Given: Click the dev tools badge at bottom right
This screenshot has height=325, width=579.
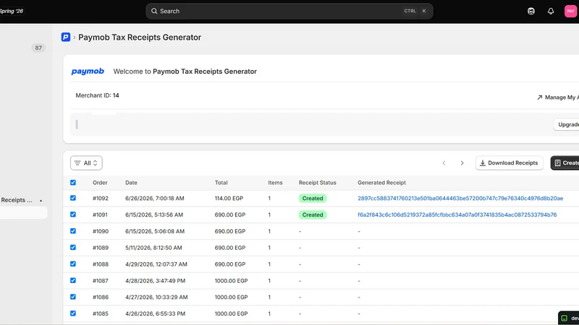Looking at the screenshot, I should (x=569, y=318).
